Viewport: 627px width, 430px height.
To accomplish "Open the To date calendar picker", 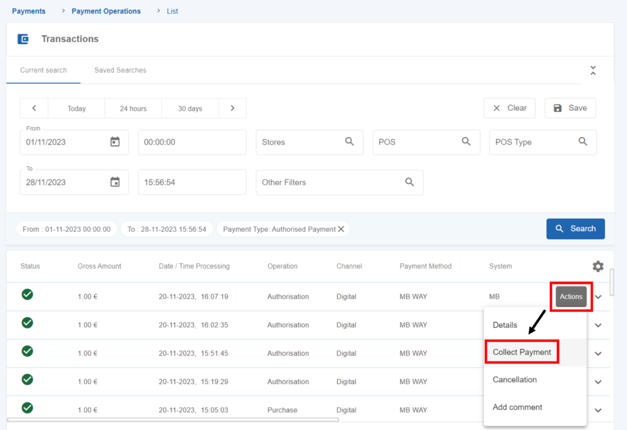I will [x=115, y=182].
